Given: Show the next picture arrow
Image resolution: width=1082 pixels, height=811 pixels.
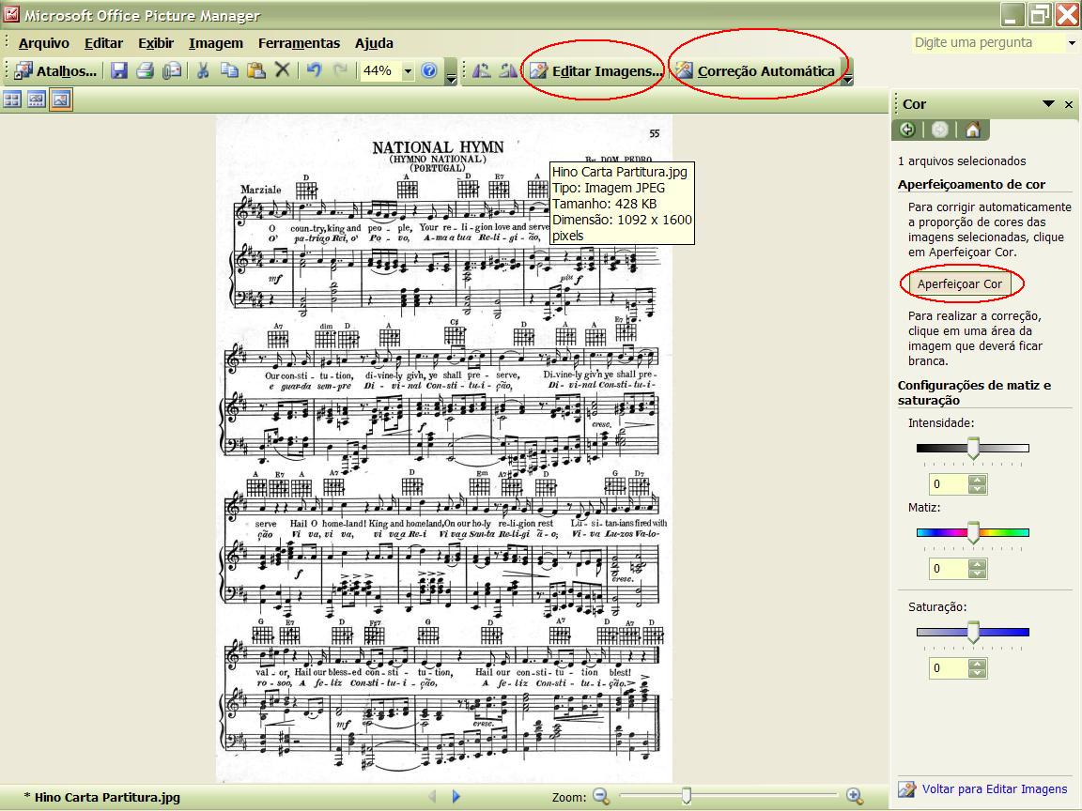Looking at the screenshot, I should pos(456,796).
